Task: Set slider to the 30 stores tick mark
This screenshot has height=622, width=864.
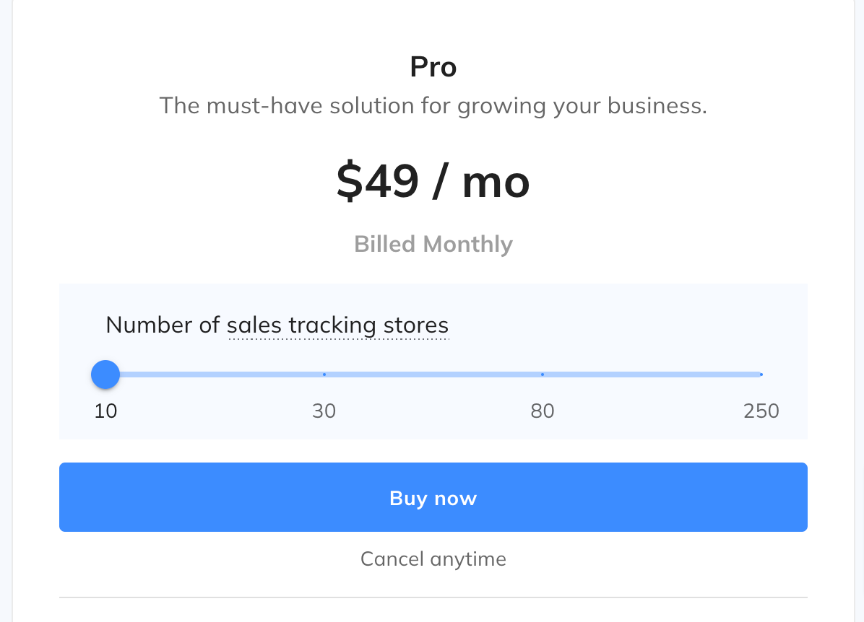Action: 324,374
